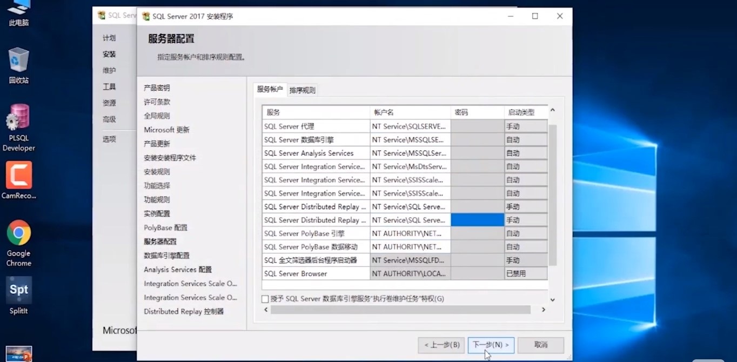Click the vertical scrollbar down arrow
This screenshot has width=737, height=362.
pos(552,299)
